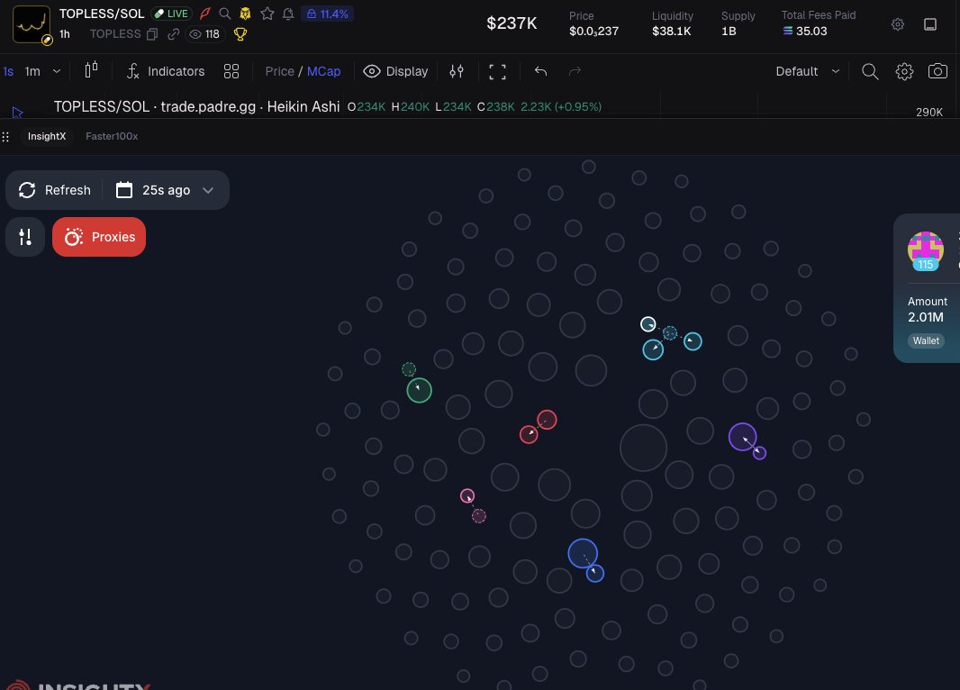Image resolution: width=960 pixels, height=690 pixels.
Task: Click the chart toolbar search magnifier
Action: 869,72
